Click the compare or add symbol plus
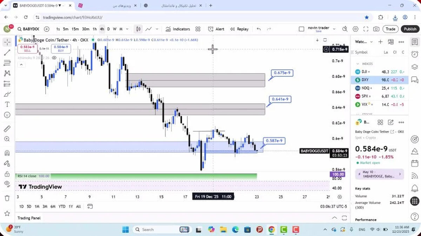This screenshot has width=421, height=236. point(47,29)
